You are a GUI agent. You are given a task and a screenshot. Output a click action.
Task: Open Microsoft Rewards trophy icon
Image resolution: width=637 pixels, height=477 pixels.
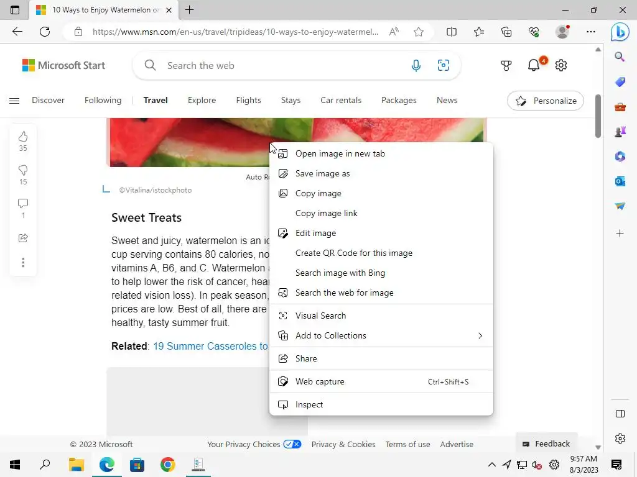506,65
